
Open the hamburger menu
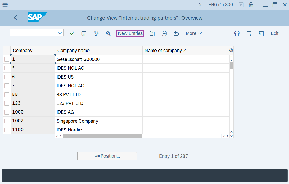pos(5,4)
